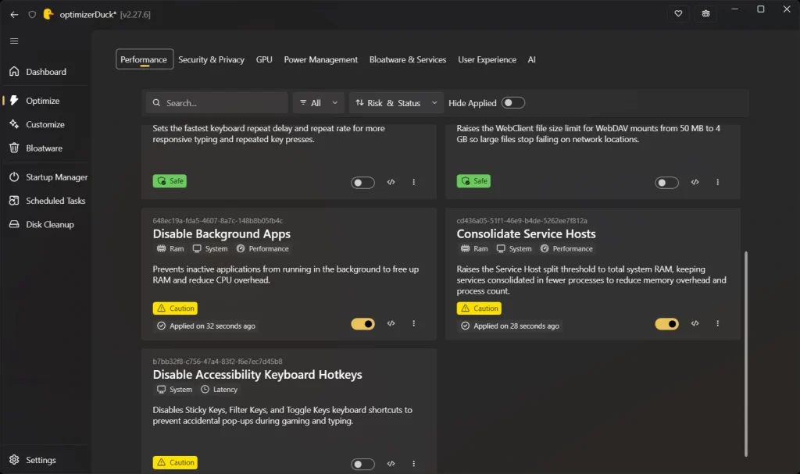Click Safe badge on keyboard repeat card

(x=170, y=181)
